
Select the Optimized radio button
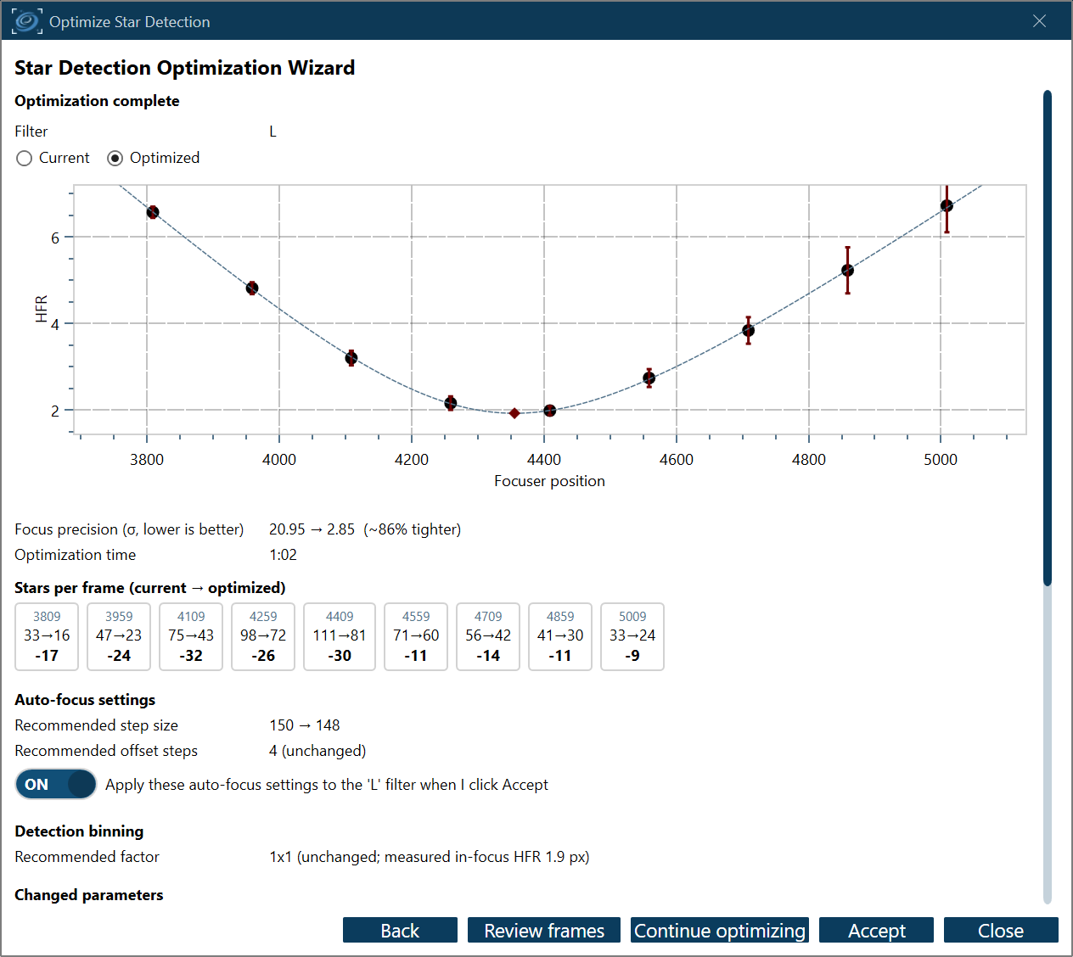pos(154,158)
